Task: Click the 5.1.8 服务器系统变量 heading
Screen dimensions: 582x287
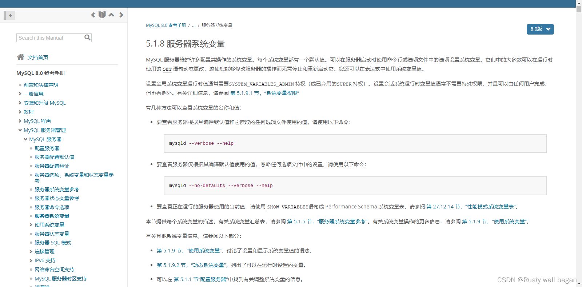Action: point(185,44)
